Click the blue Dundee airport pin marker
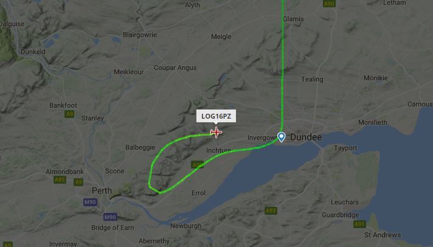Viewport: 433px width, 247px height. [x=281, y=137]
